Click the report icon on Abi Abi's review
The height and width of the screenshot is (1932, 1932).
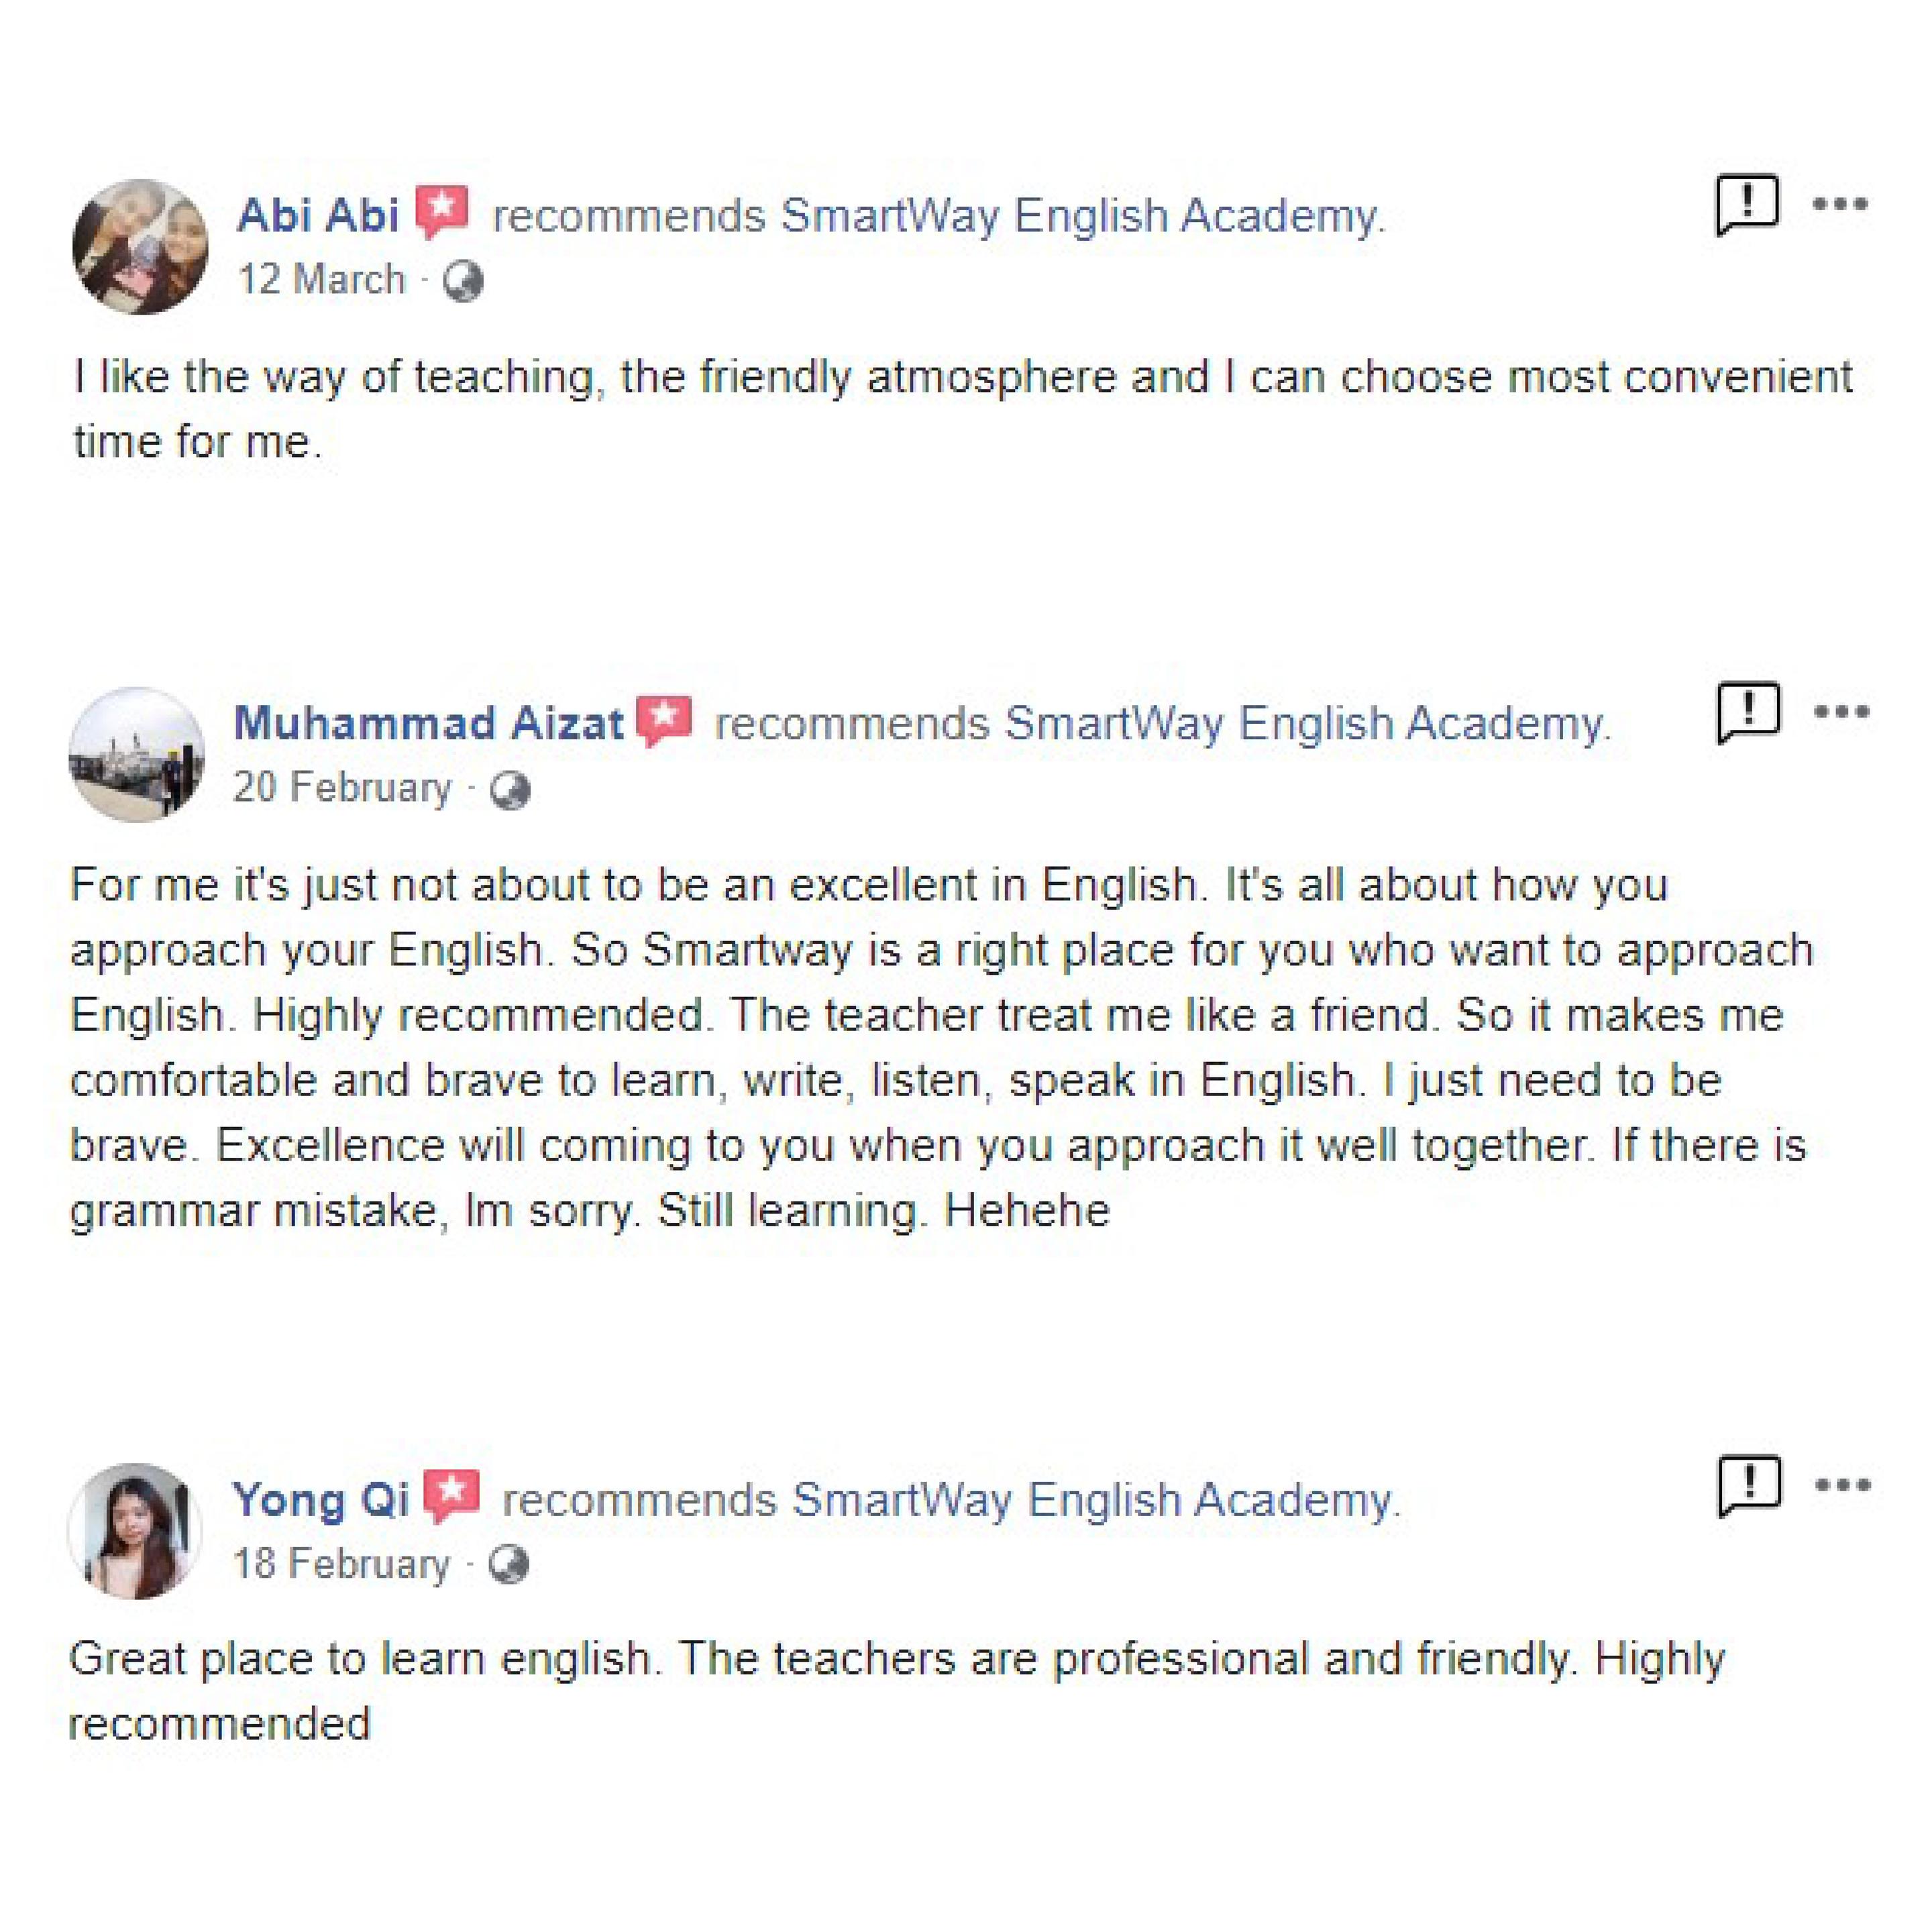pyautogui.click(x=1746, y=204)
